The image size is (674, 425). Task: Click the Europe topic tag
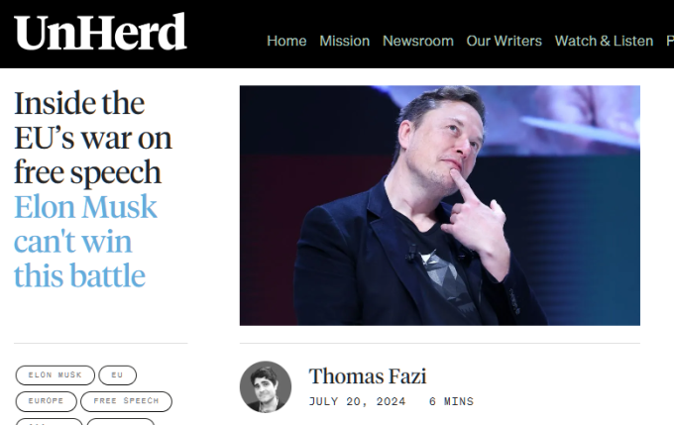(x=46, y=401)
